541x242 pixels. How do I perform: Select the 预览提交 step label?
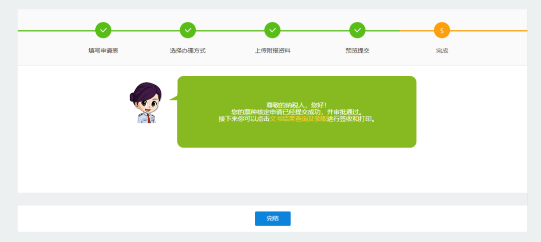pyautogui.click(x=358, y=50)
